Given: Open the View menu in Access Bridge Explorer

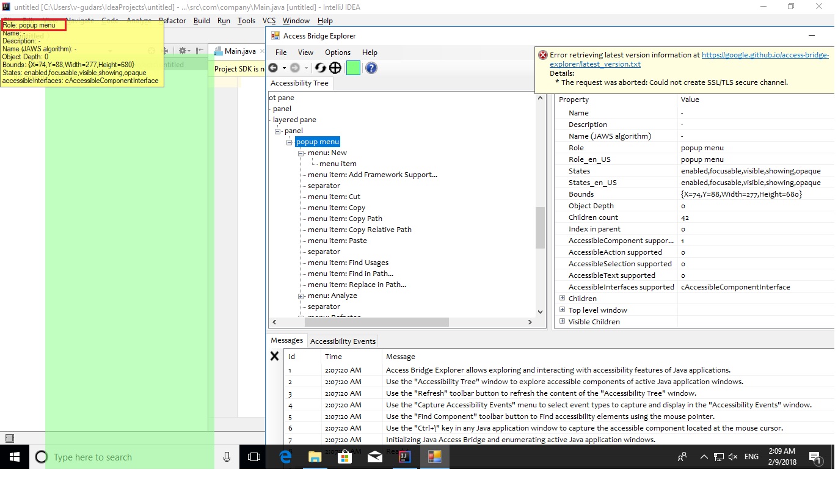Looking at the screenshot, I should (305, 53).
